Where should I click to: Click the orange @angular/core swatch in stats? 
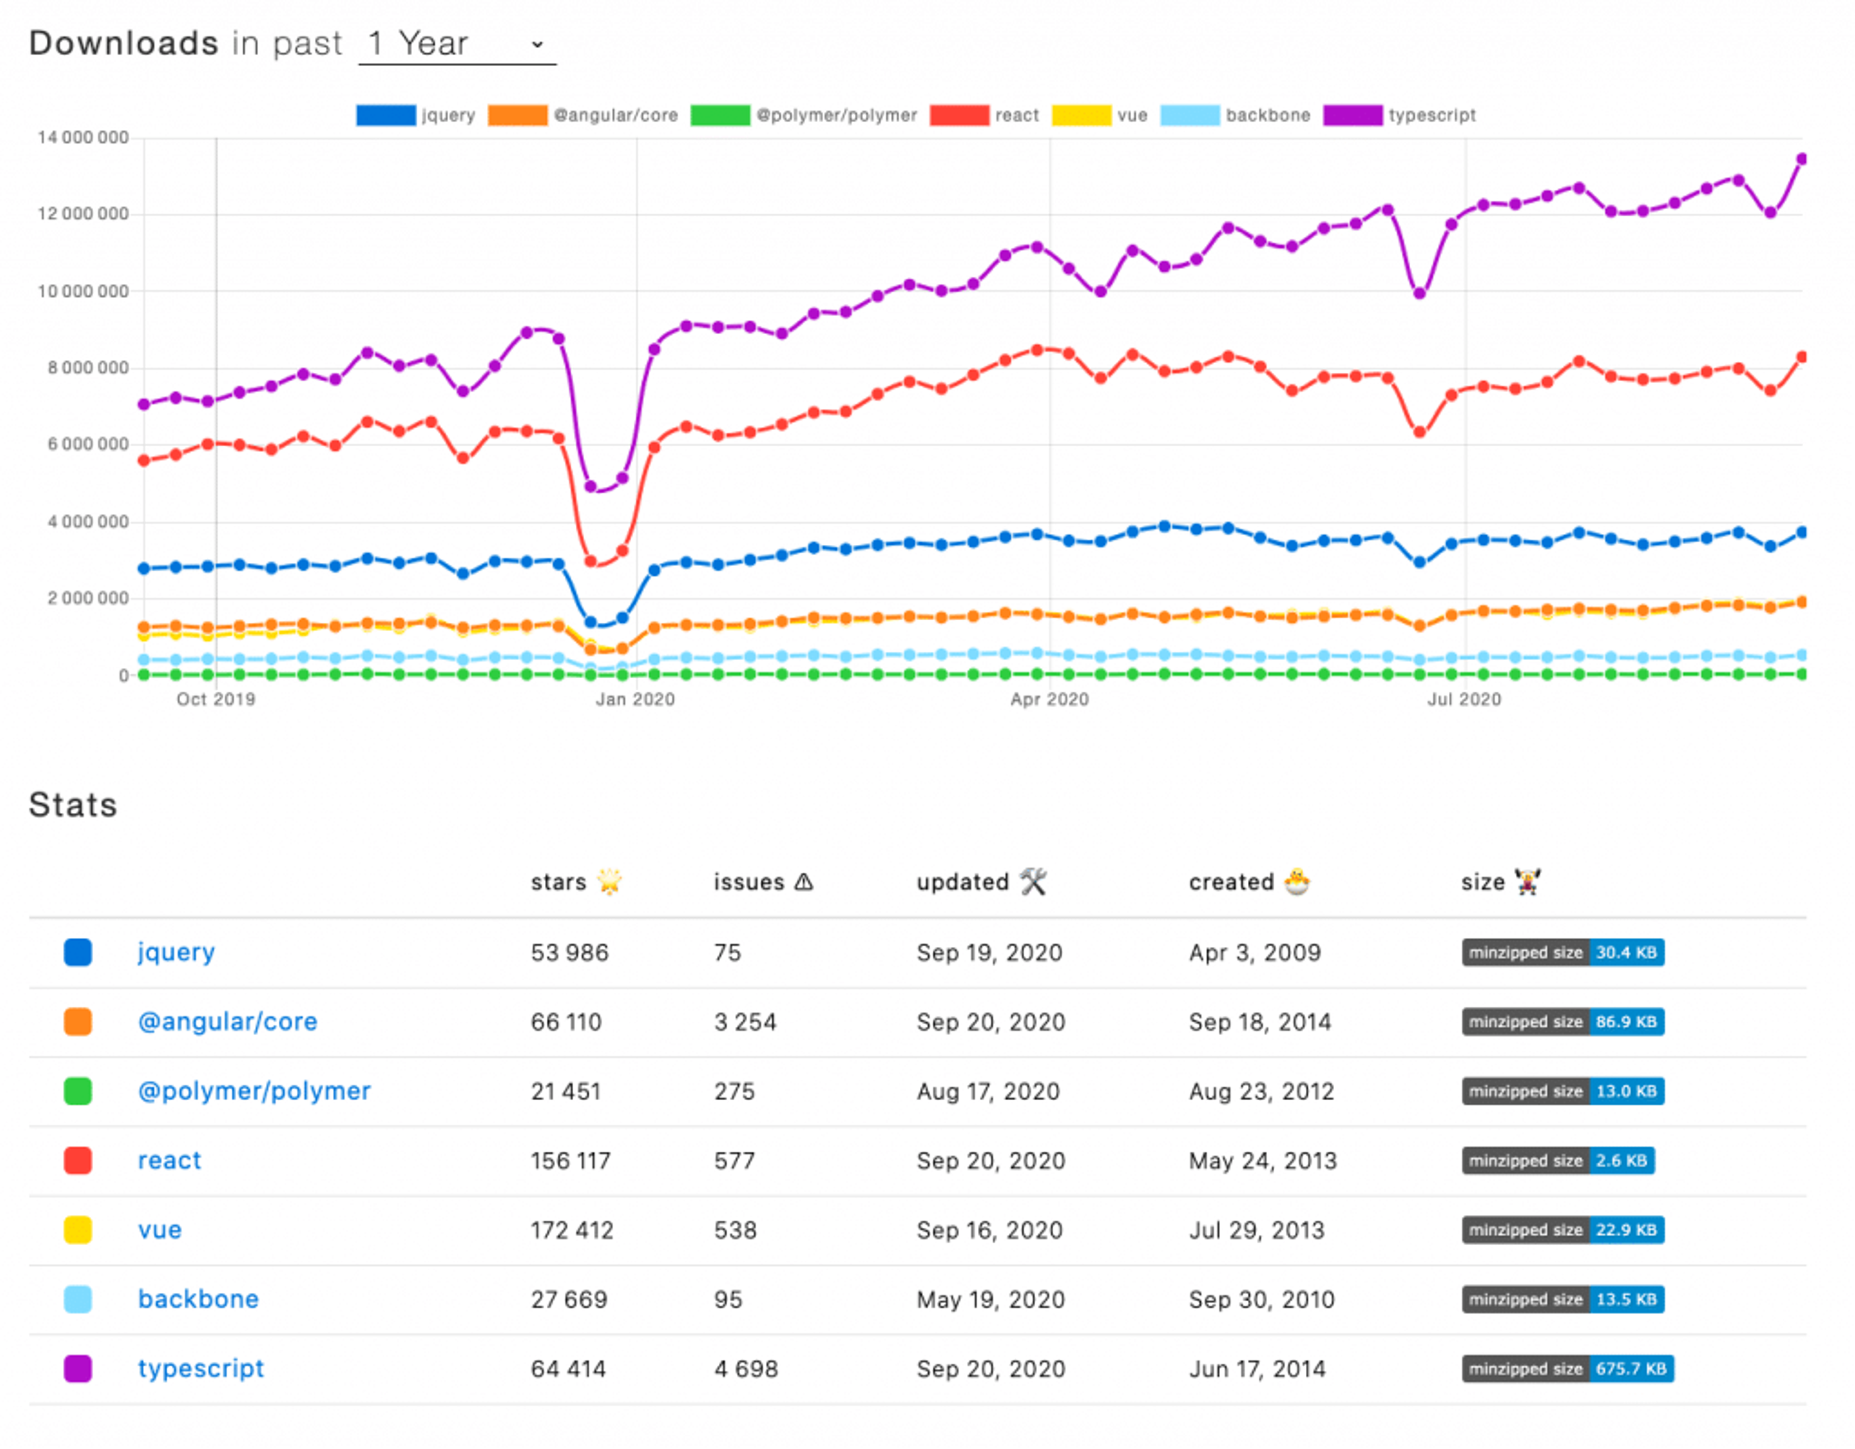pyautogui.click(x=78, y=1022)
